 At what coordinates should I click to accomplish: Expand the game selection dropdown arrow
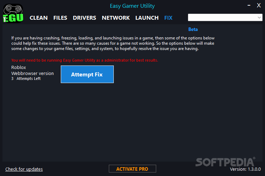tap(259, 18)
